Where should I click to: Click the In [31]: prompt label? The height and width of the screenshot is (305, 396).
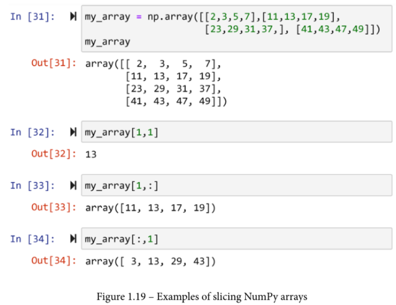click(33, 17)
